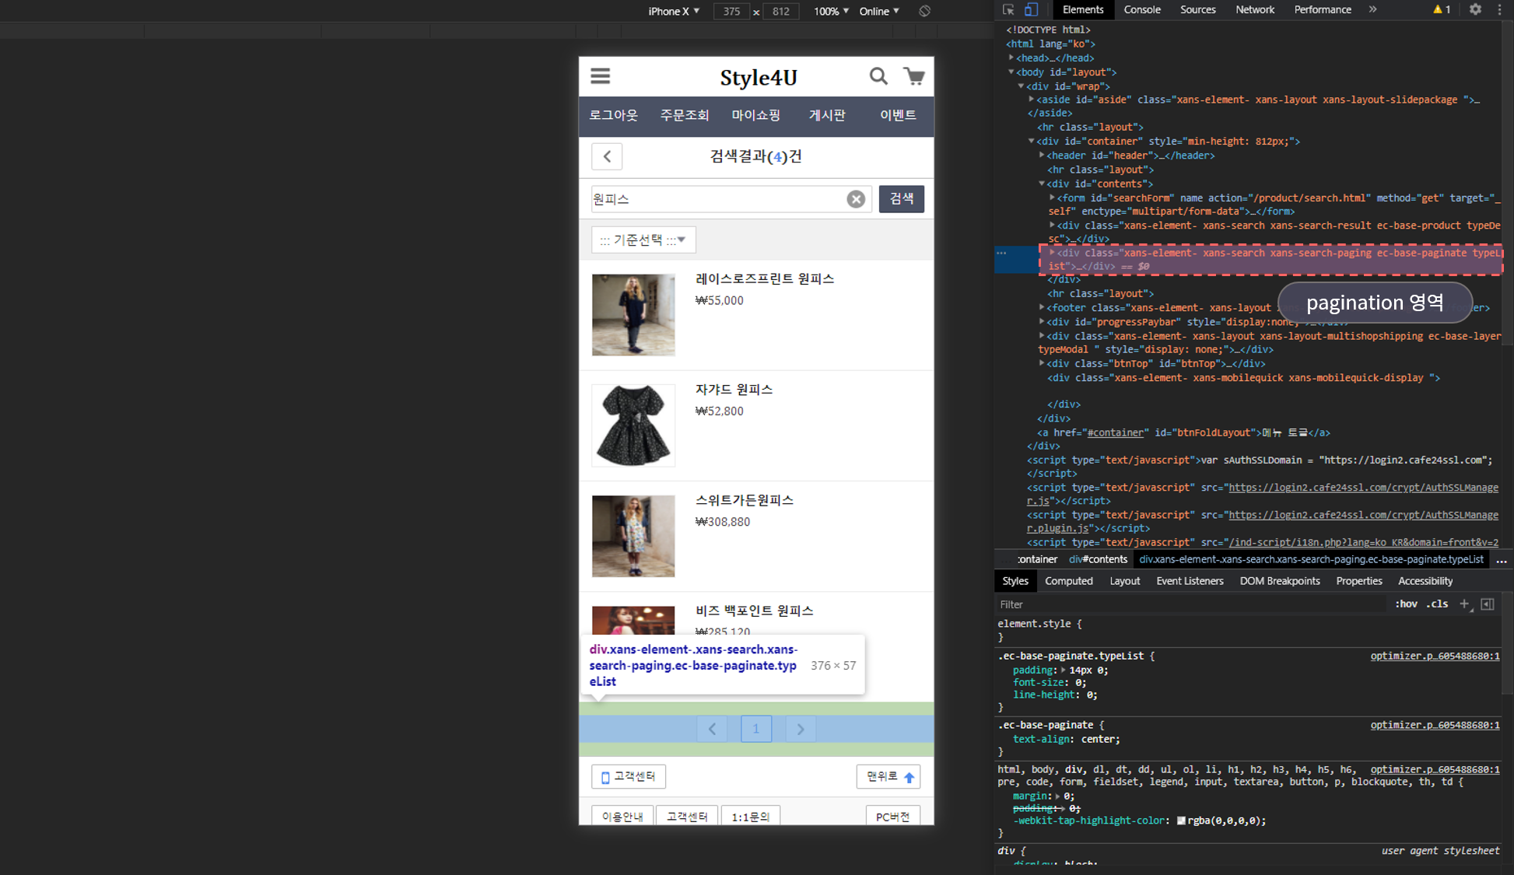Viewport: 1514px width, 875px height.
Task: Clear the search text with X icon
Action: tap(856, 199)
